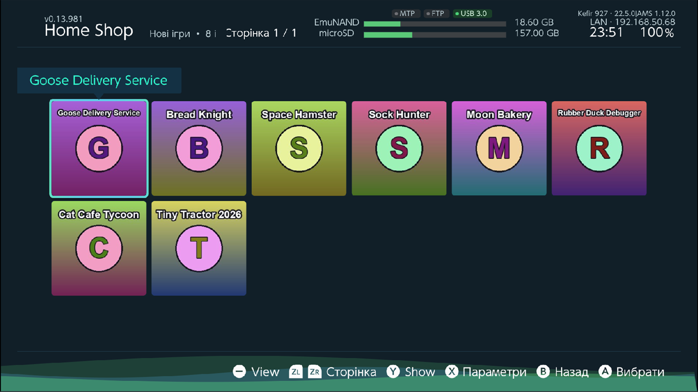Choose the Space Hamster game tile
The width and height of the screenshot is (698, 392).
pos(299,149)
